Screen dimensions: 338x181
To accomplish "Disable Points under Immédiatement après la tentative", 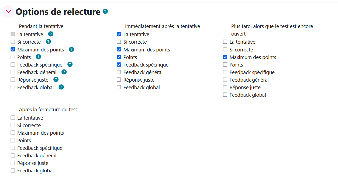I will 119,57.
